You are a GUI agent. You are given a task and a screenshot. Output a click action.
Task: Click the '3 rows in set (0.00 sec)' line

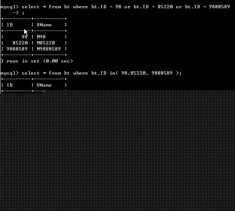(37, 61)
